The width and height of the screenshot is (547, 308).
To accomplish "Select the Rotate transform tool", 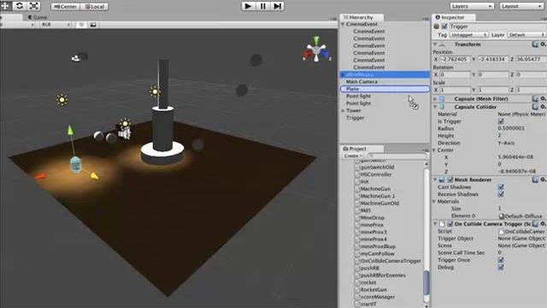I will 20,6.
